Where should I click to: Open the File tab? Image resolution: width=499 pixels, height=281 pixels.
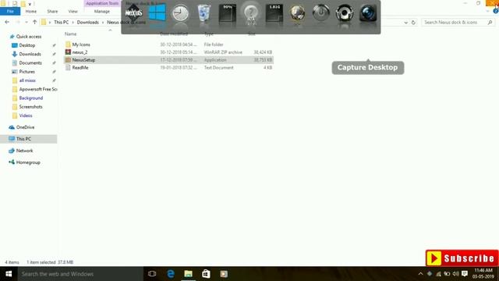click(x=10, y=11)
